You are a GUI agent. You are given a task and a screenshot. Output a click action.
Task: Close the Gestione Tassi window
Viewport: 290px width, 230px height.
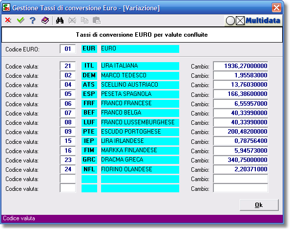pyautogui.click(x=276, y=8)
